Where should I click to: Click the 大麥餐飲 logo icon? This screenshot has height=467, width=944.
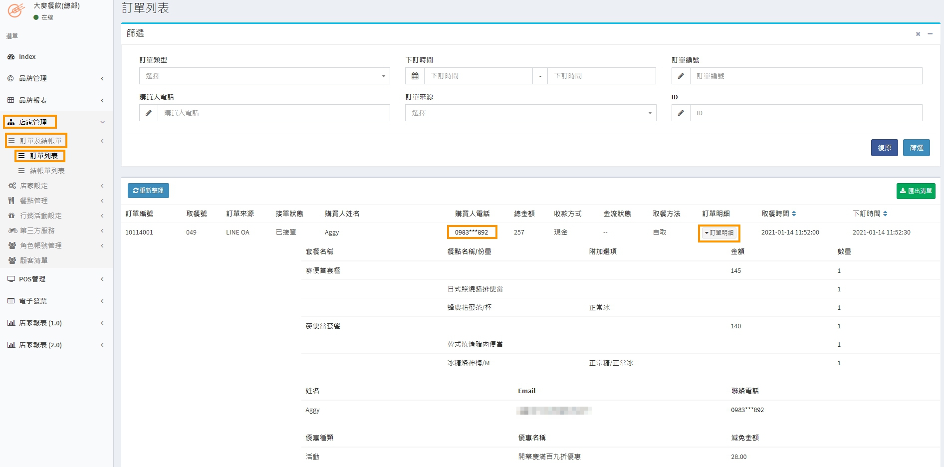point(16,10)
